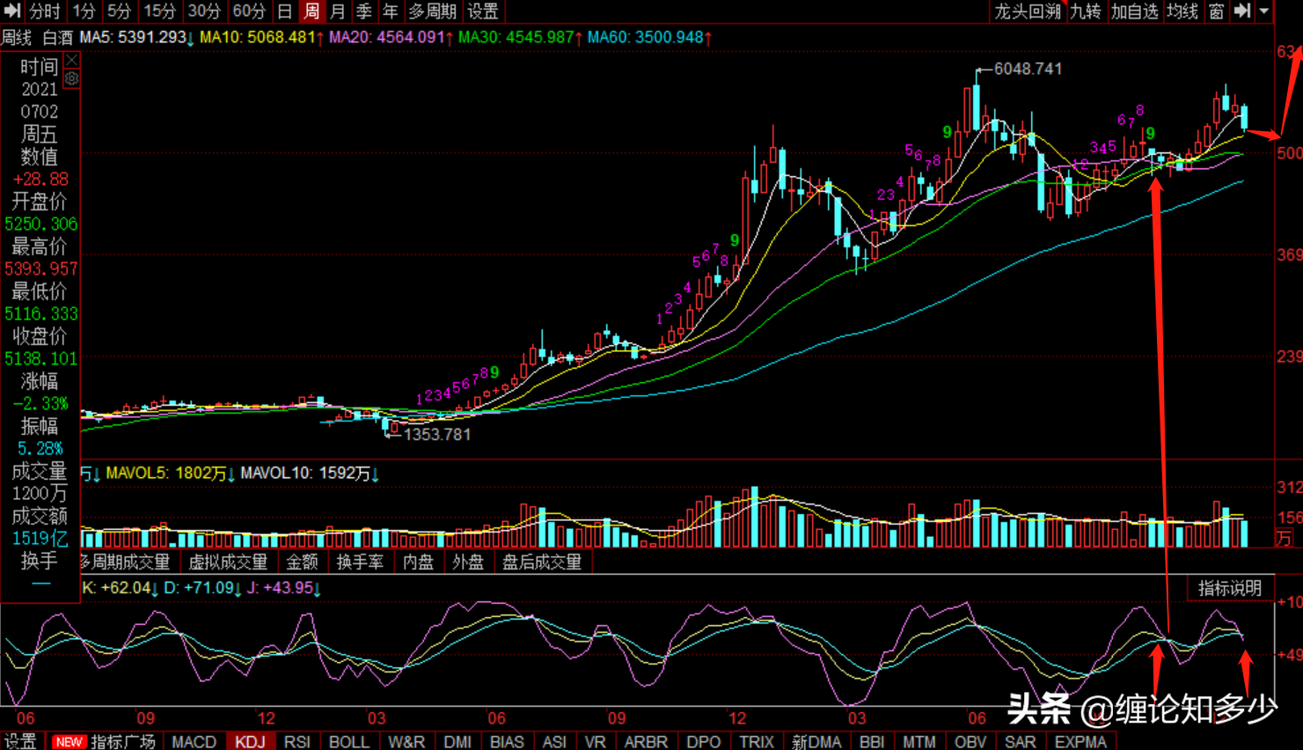Open data panel gear settings

[72, 78]
